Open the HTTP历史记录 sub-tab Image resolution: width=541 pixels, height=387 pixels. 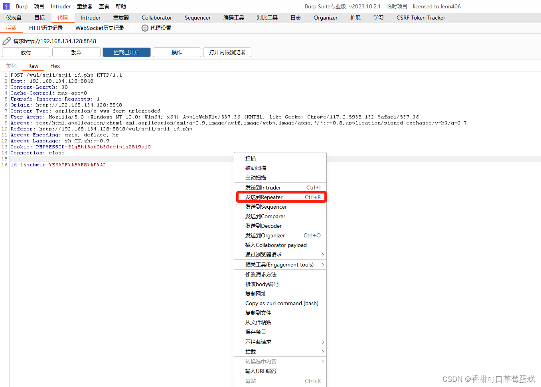click(46, 28)
